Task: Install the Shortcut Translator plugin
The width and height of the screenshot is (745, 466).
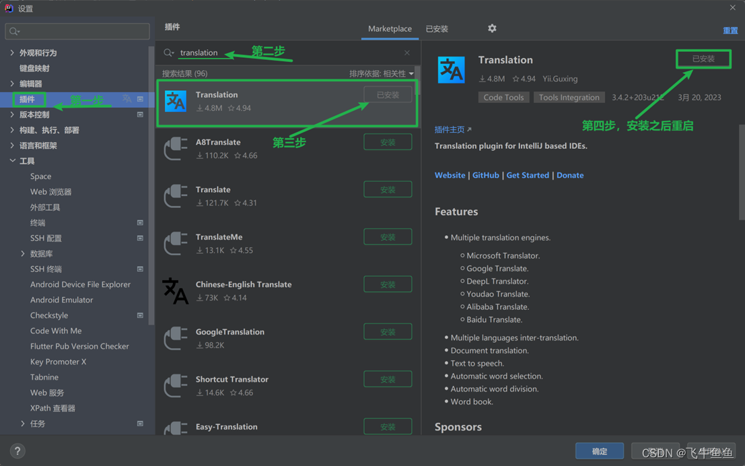Action: coord(388,379)
